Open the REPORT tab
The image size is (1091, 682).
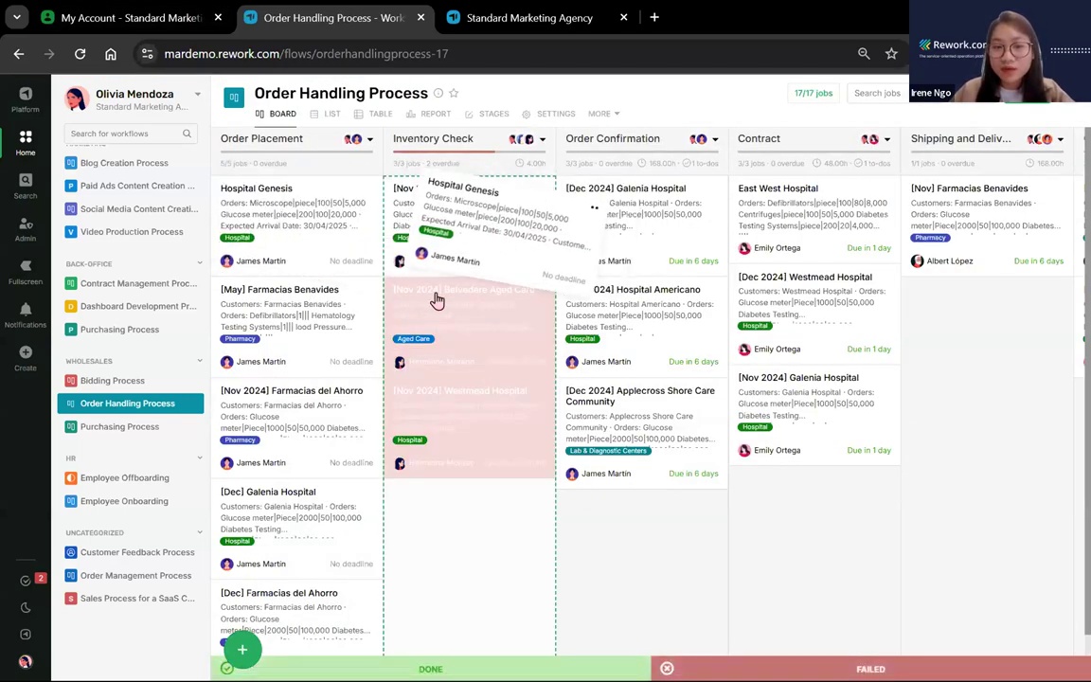429,114
